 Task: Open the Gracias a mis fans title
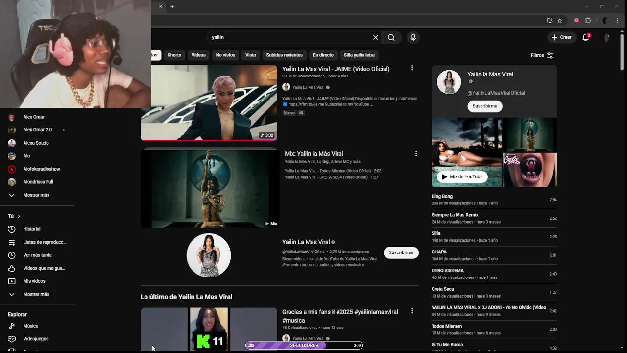click(x=340, y=316)
